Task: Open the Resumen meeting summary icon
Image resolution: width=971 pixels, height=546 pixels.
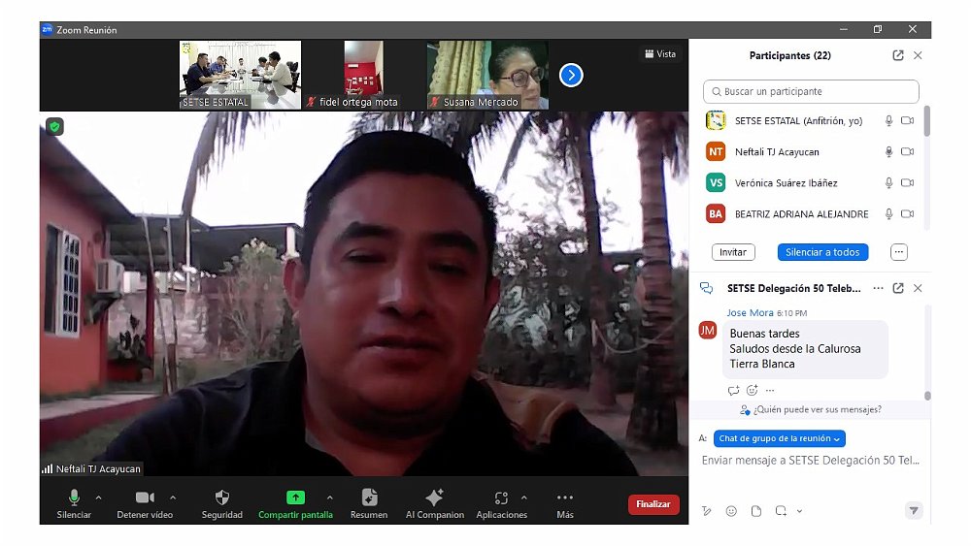Action: pos(369,498)
